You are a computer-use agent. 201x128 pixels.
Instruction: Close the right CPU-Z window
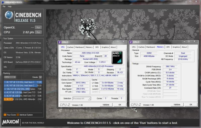194,41
